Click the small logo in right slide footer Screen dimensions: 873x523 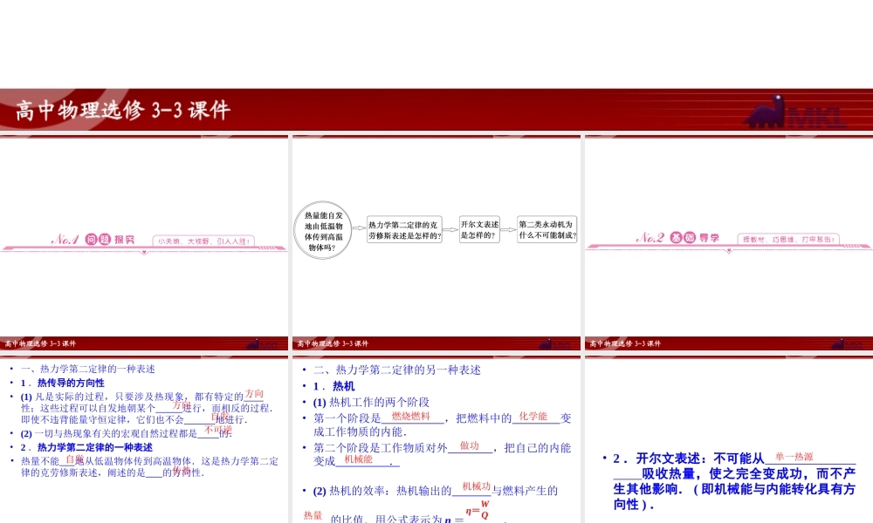tap(847, 343)
